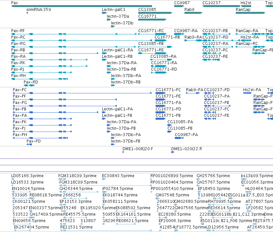Select the DME1-020I22.R feature label
The width and height of the screenshot is (273, 232).
[187, 149]
